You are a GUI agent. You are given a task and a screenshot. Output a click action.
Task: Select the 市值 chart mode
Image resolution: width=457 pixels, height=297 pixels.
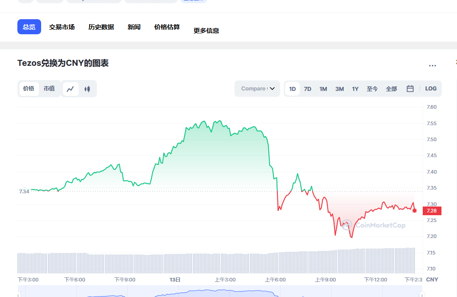(x=49, y=89)
